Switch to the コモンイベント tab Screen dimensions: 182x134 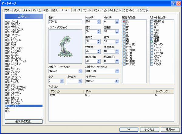coord(130,10)
